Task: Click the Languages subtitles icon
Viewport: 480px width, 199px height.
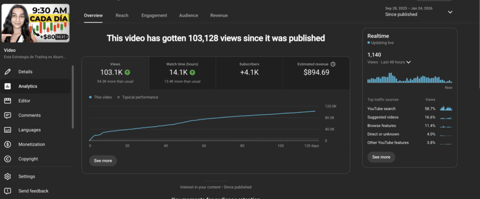Action: 8,130
